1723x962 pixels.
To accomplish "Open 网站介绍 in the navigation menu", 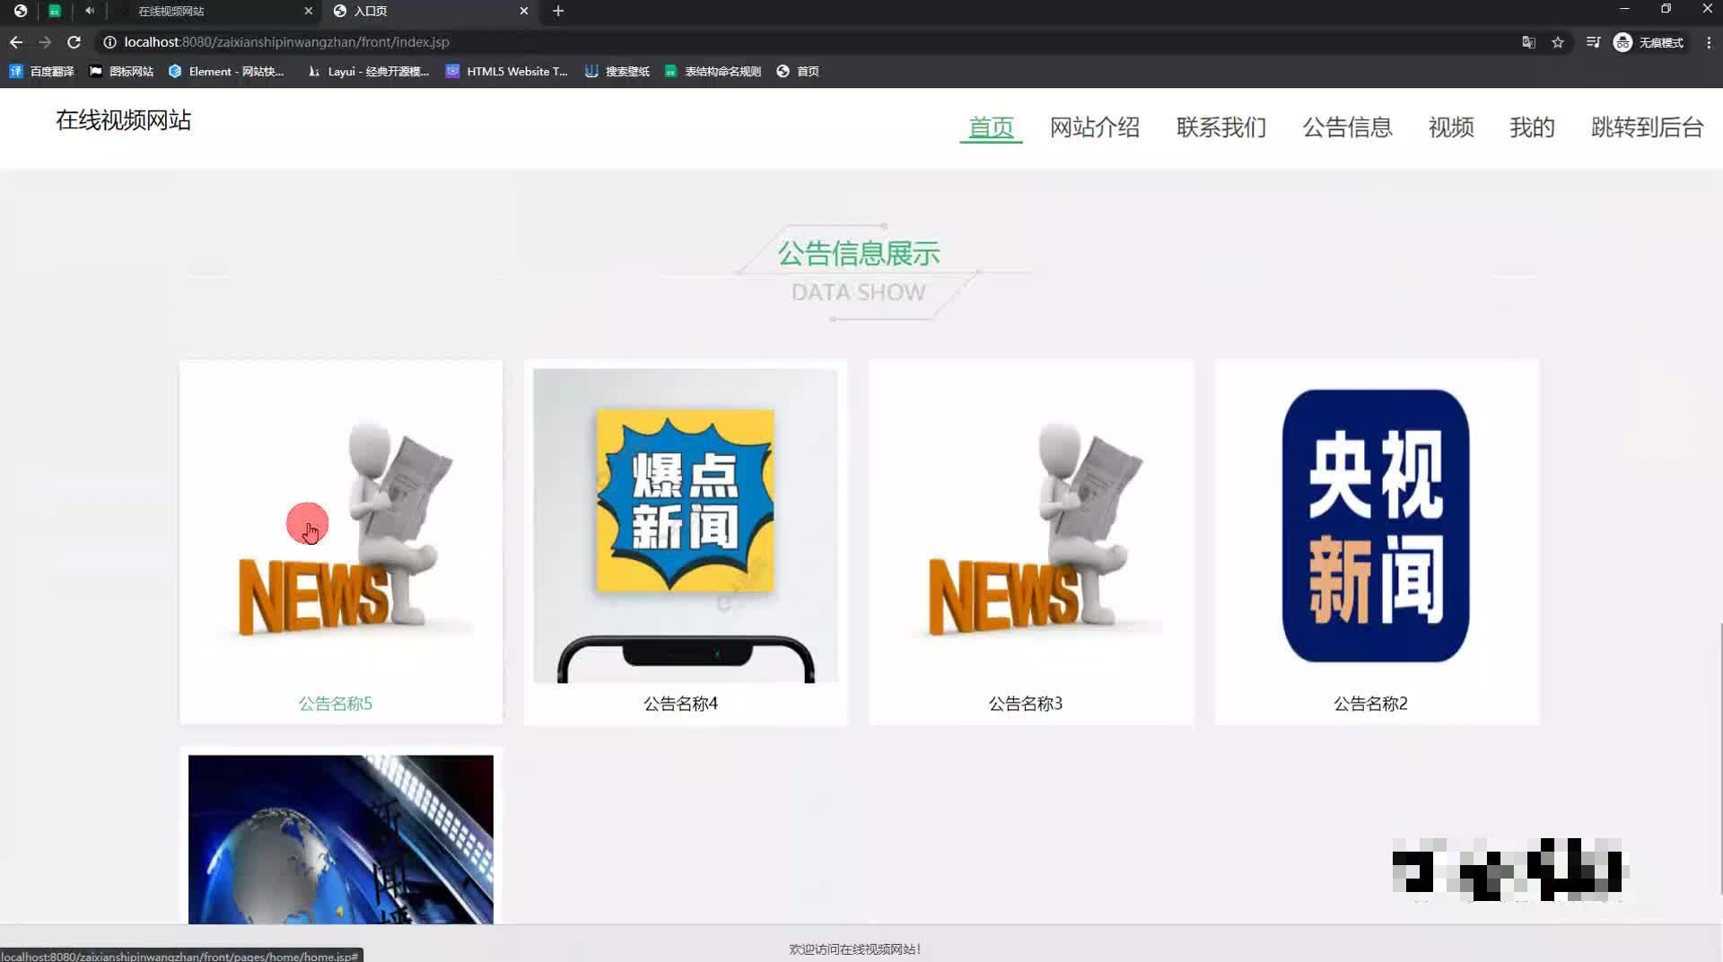I will (1095, 127).
